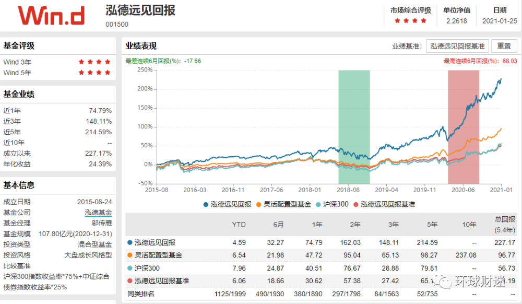Select the green worst 6-month return band

[x=354, y=127]
